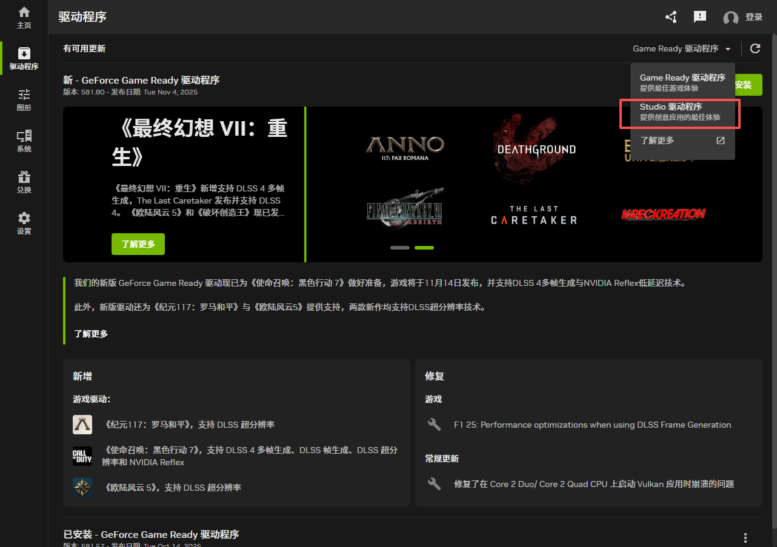Image resolution: width=777 pixels, height=547 pixels.
Task: Click 《使命召唤：黑色行动 7》 entry text
Action: point(250,456)
